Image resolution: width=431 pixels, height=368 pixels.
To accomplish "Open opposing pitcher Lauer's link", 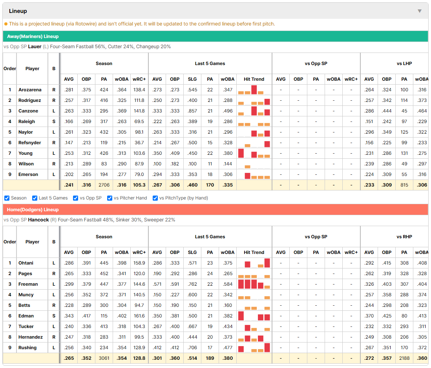I will click(x=35, y=47).
